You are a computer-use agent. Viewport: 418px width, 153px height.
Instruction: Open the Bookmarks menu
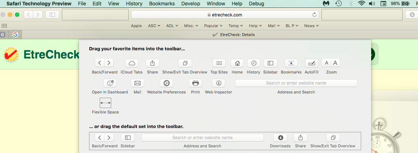click(162, 4)
